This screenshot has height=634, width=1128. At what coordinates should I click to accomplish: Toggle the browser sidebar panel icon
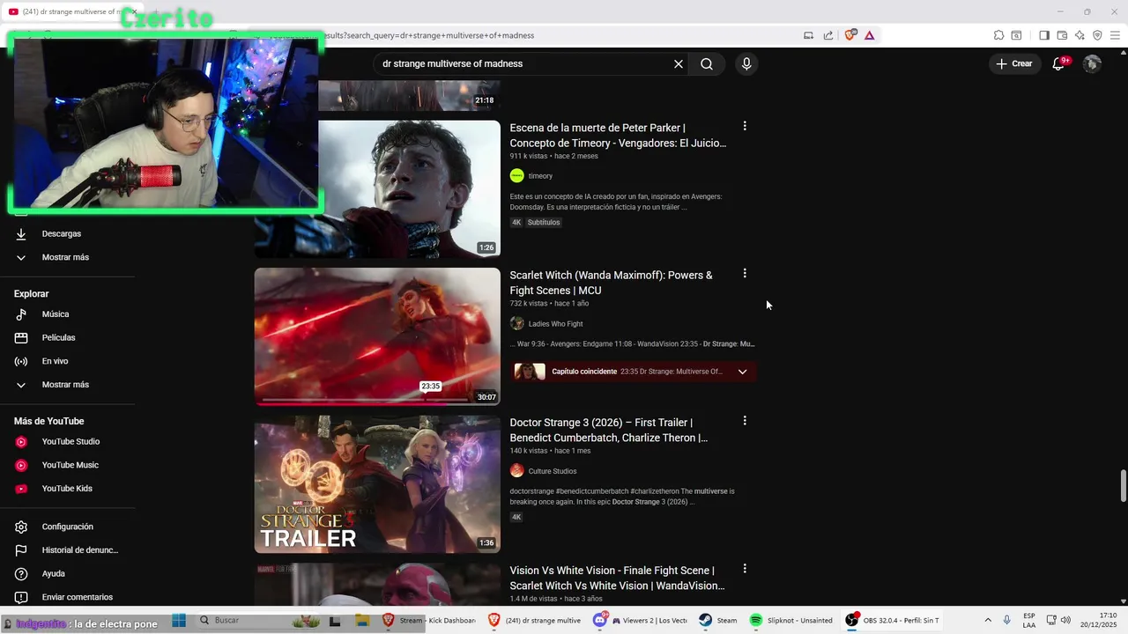pyautogui.click(x=1044, y=35)
